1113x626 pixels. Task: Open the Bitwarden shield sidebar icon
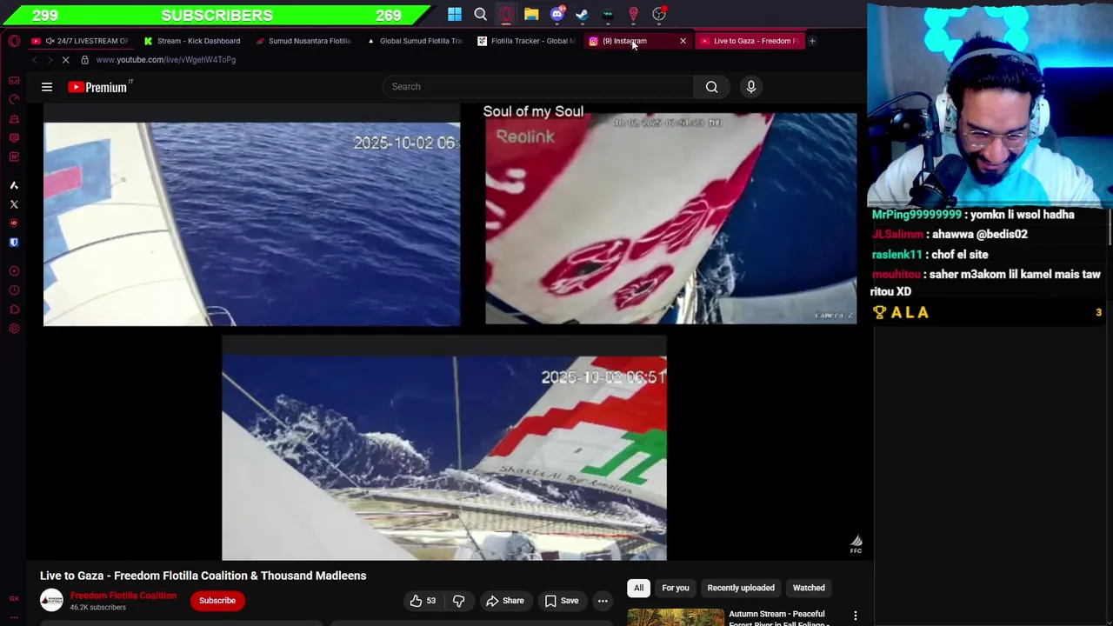14,243
